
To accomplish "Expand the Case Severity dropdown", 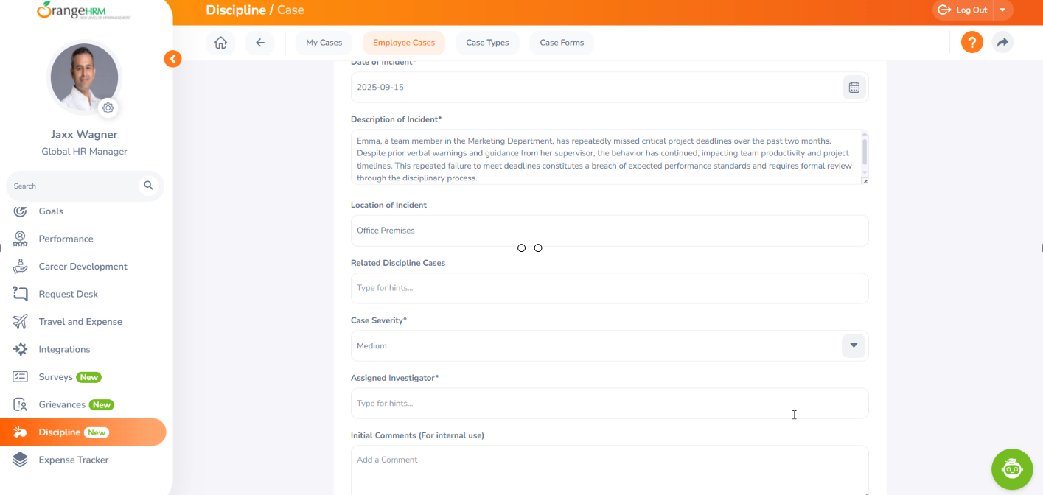I will pos(854,345).
